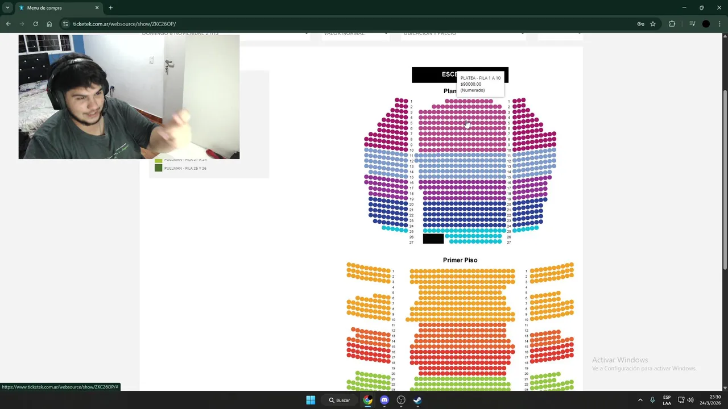Click the black blocked area in row 26
Image resolution: width=728 pixels, height=409 pixels.
point(433,239)
